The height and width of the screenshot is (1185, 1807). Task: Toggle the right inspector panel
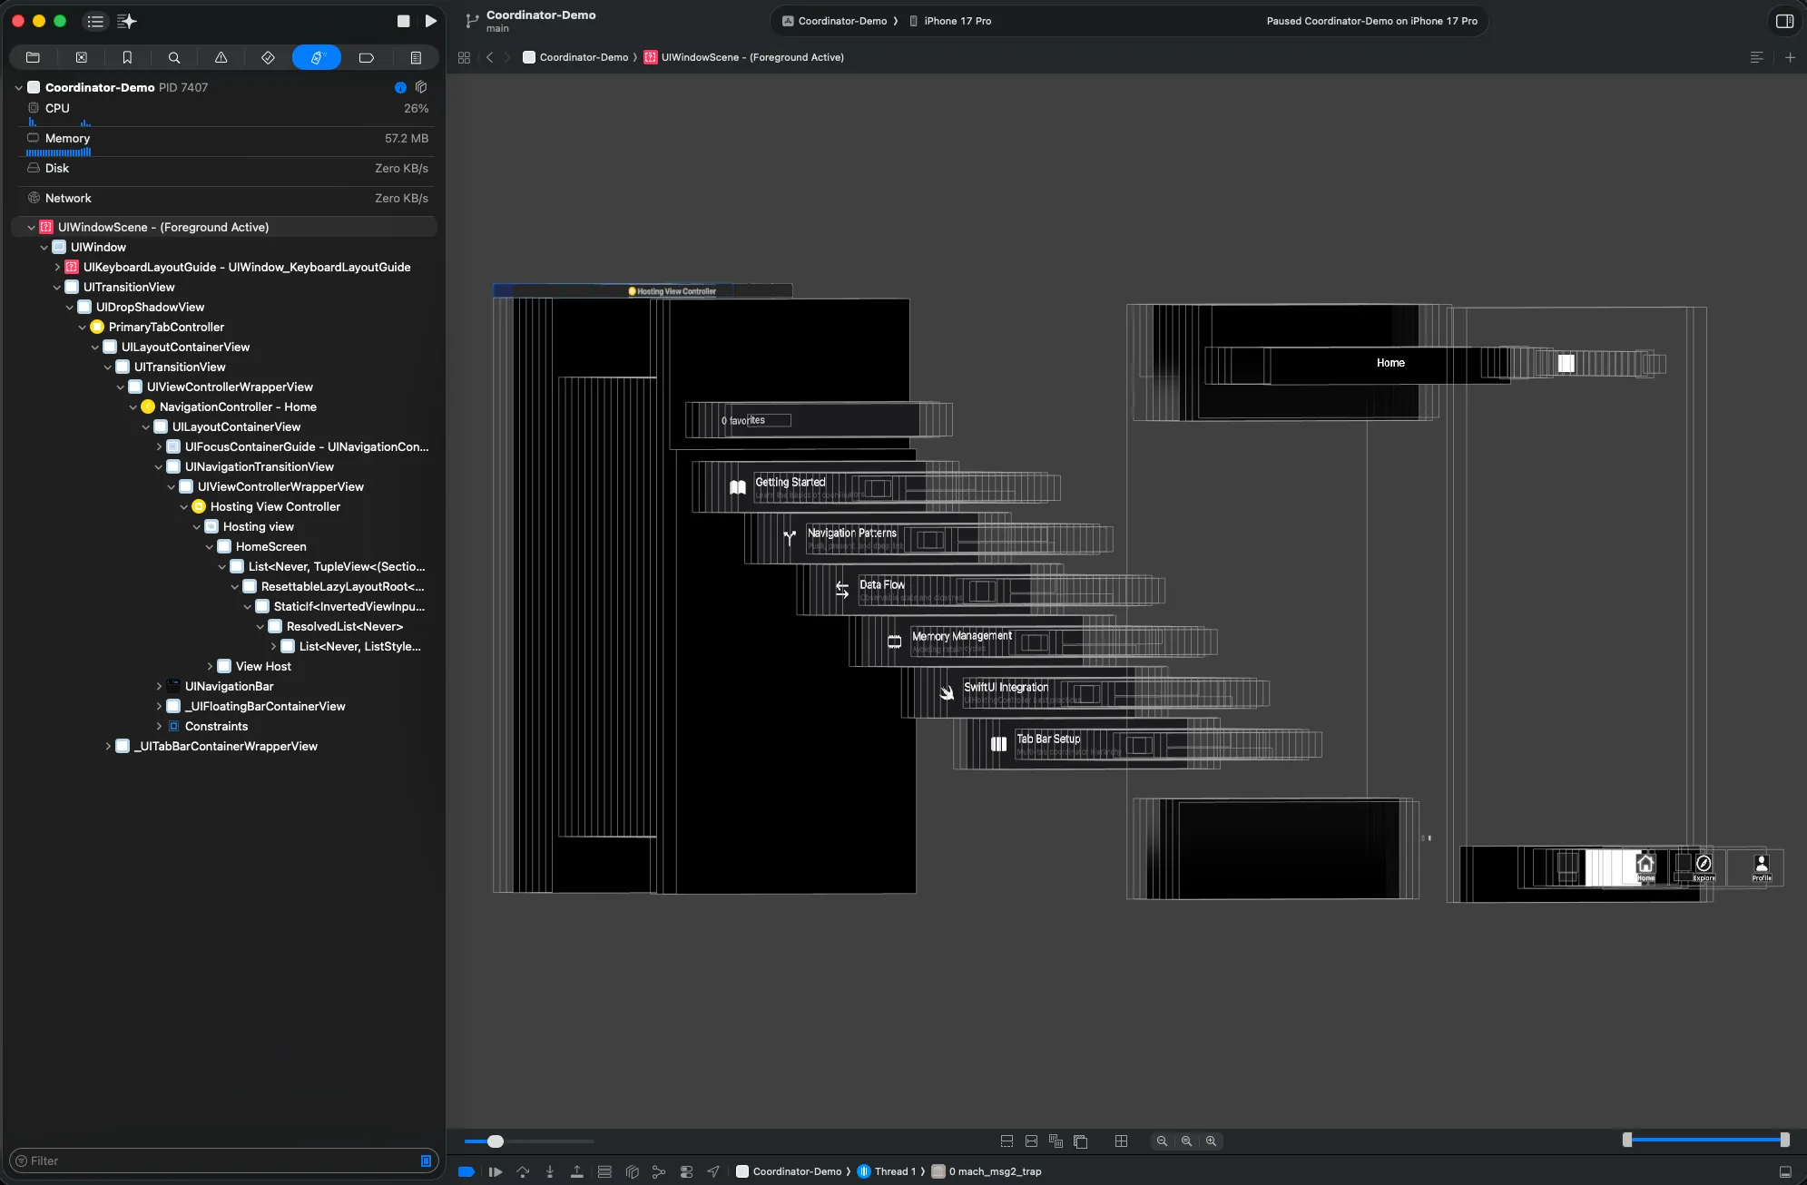(x=1784, y=21)
